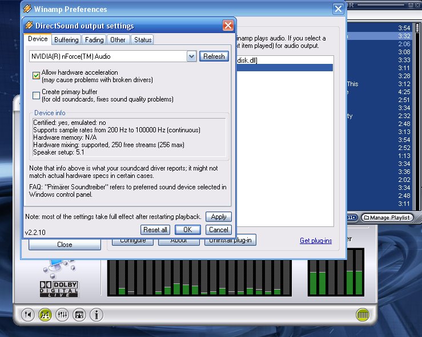Switch to the Buffering tab

66,40
